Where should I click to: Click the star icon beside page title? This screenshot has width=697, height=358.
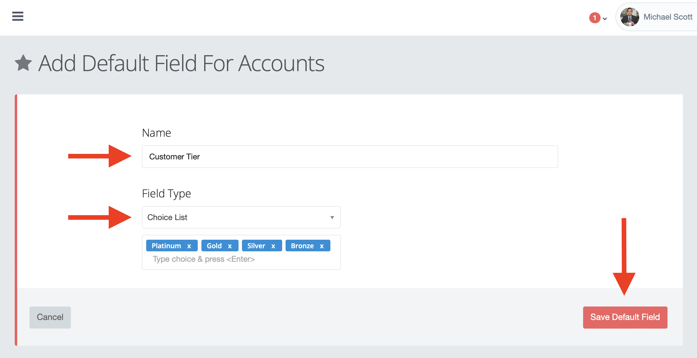pos(23,63)
